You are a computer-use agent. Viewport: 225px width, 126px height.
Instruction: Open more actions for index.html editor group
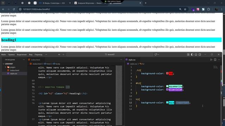[121, 60]
